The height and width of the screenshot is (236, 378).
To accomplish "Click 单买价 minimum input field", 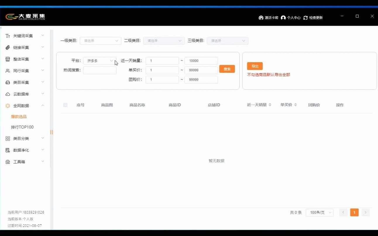I will click(162, 70).
